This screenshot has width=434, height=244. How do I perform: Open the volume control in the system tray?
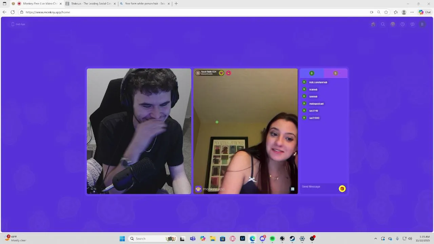(x=410, y=239)
